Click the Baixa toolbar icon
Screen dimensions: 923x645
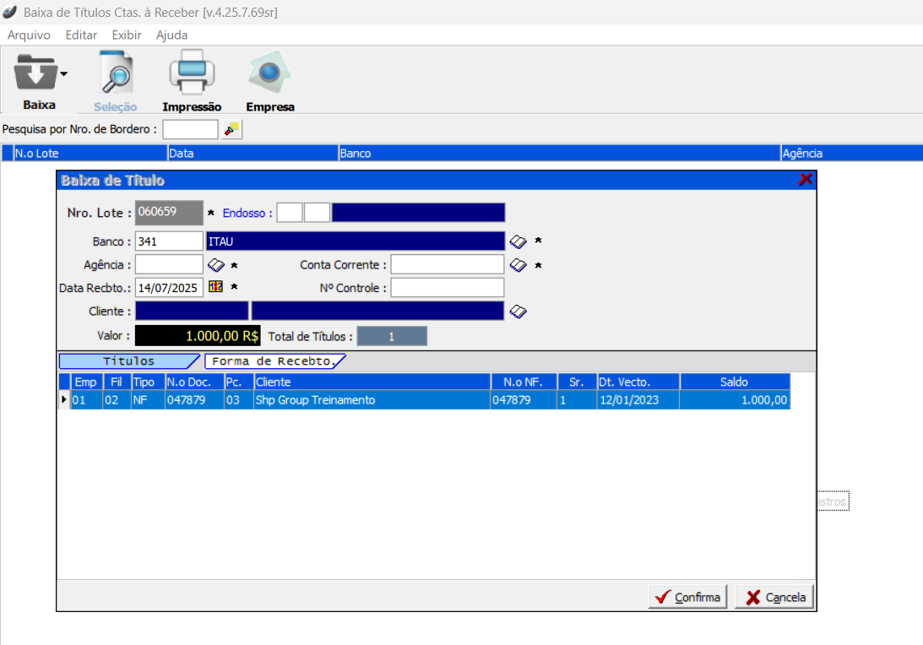click(34, 74)
